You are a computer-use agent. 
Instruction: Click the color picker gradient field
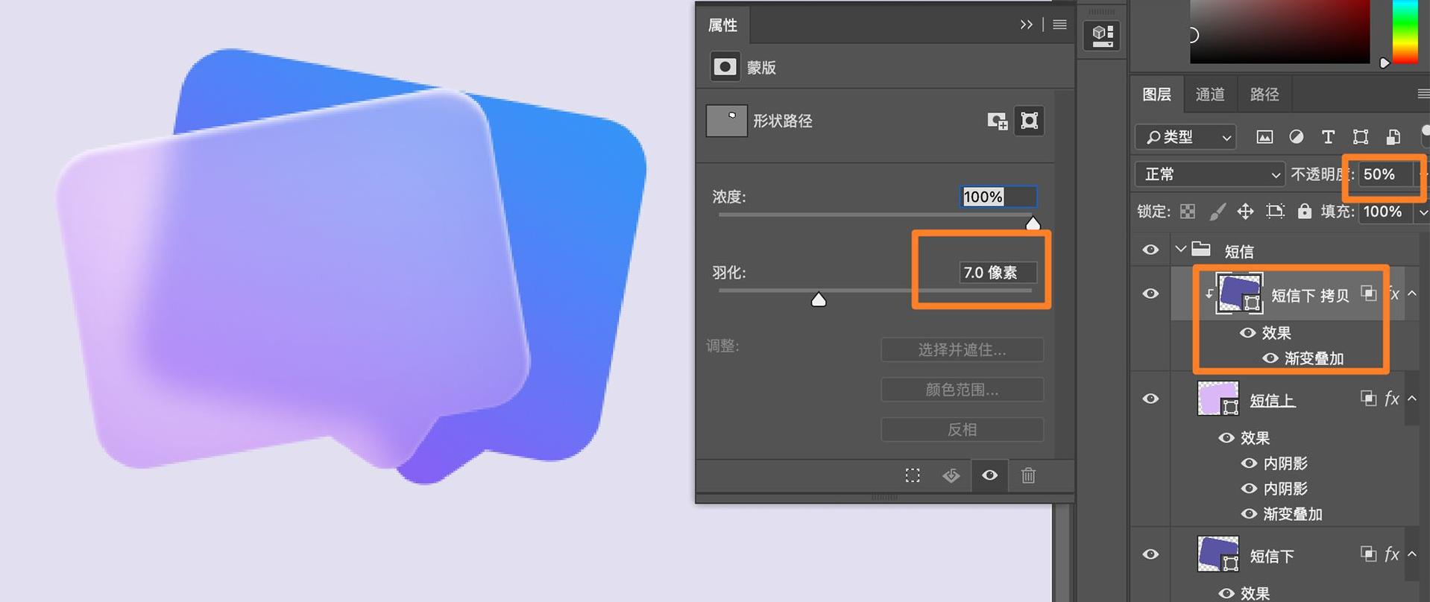coord(1279,31)
